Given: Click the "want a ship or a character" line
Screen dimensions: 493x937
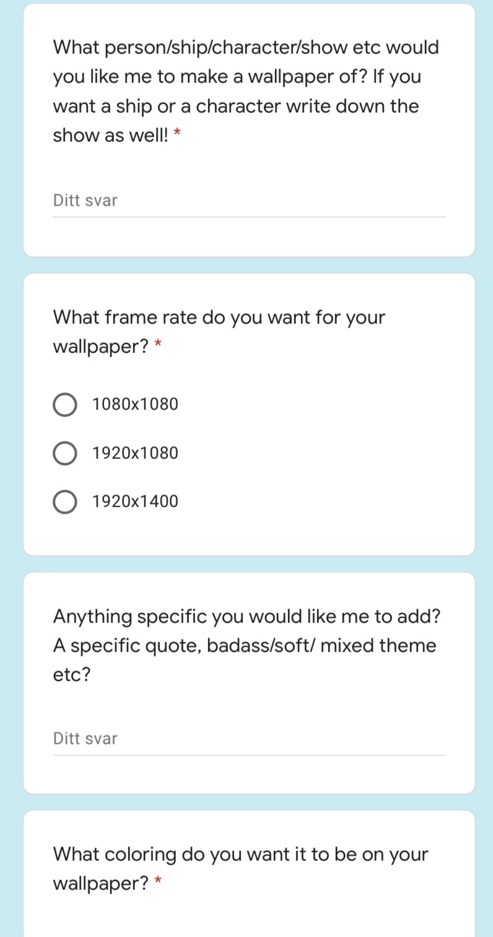Looking at the screenshot, I should coord(235,107).
